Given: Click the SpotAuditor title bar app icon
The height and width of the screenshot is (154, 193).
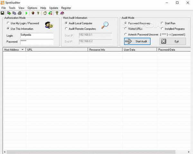Looking at the screenshot, I should [3, 3].
